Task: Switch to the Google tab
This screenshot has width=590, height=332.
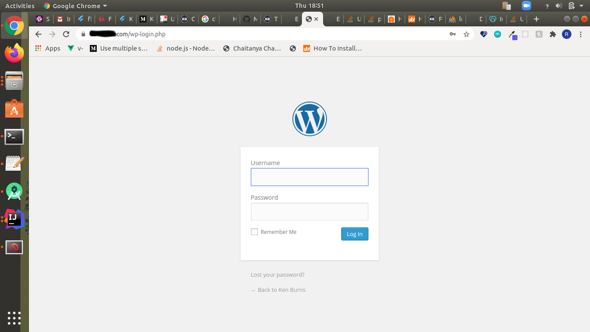Action: click(x=209, y=19)
